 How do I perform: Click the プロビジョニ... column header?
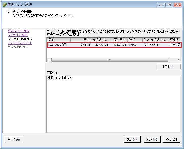coord(100,40)
